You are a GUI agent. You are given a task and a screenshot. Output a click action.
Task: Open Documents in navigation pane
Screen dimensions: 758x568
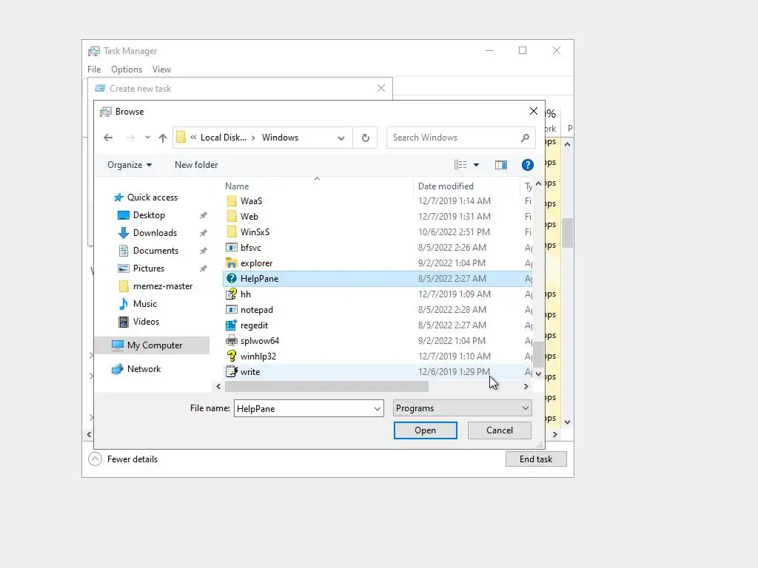(155, 251)
